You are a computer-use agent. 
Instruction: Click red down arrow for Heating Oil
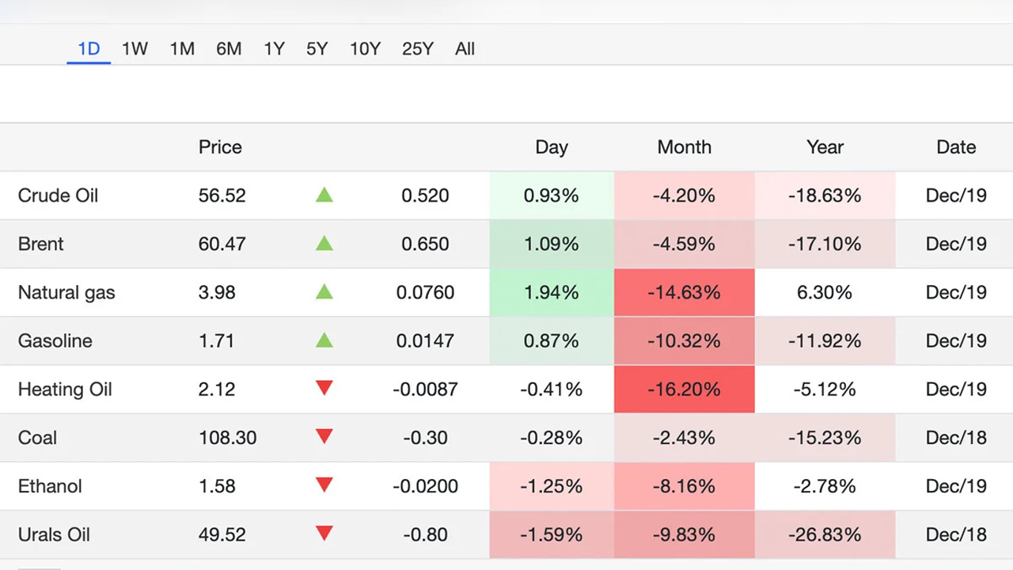[324, 389]
